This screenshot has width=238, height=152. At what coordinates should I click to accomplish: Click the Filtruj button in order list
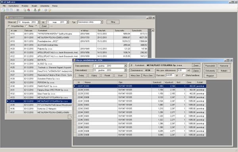(113, 22)
